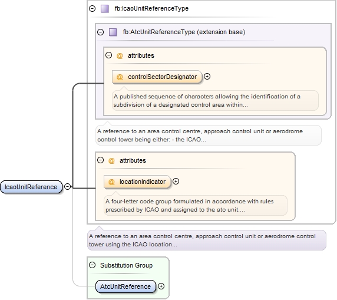The height and width of the screenshot is (300, 337).
Task: Collapse the lower attributes group
Action: [x=100, y=160]
